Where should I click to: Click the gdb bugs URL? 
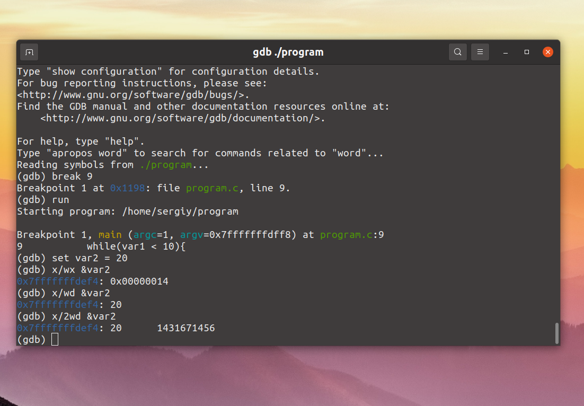point(134,95)
